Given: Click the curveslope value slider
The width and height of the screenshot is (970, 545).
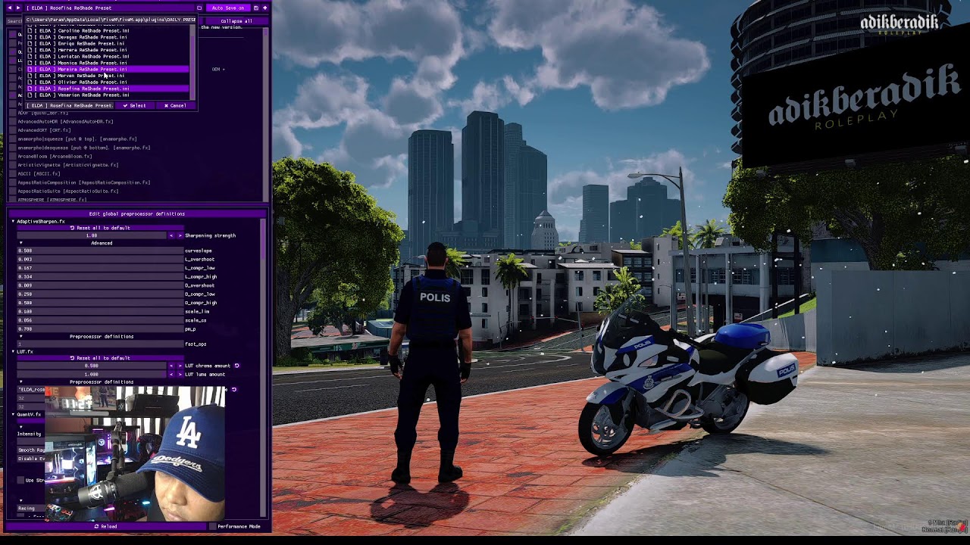Looking at the screenshot, I should (100, 251).
